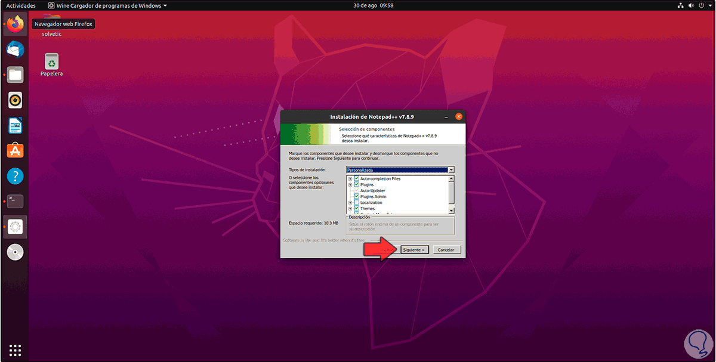Open the Files manager dock icon

pyautogui.click(x=16, y=75)
